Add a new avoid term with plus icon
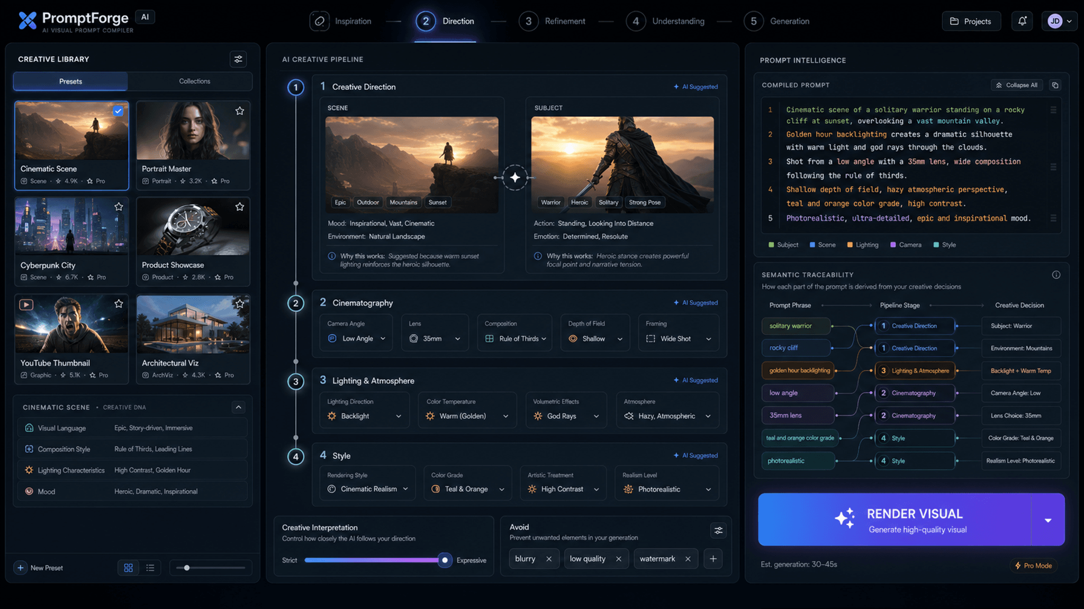1084x609 pixels. coord(713,559)
